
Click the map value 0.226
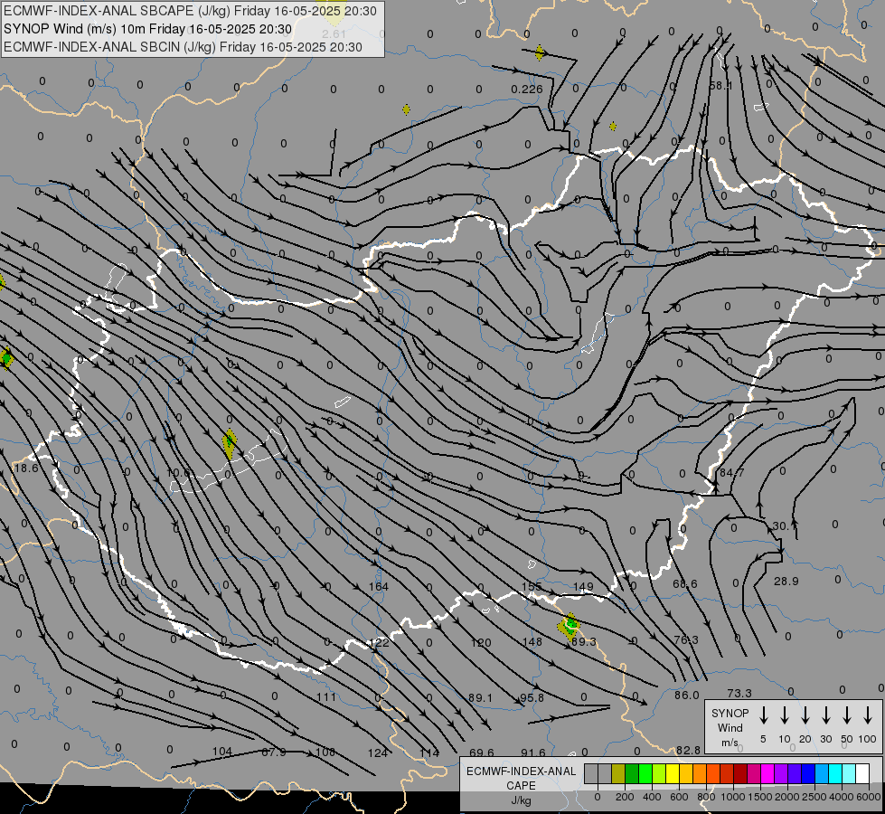point(527,90)
